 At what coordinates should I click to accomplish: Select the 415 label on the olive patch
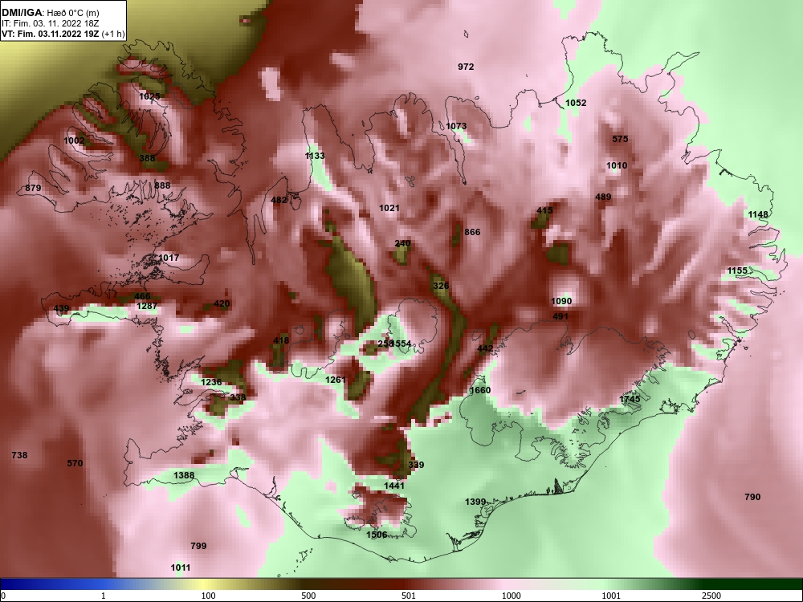[545, 210]
